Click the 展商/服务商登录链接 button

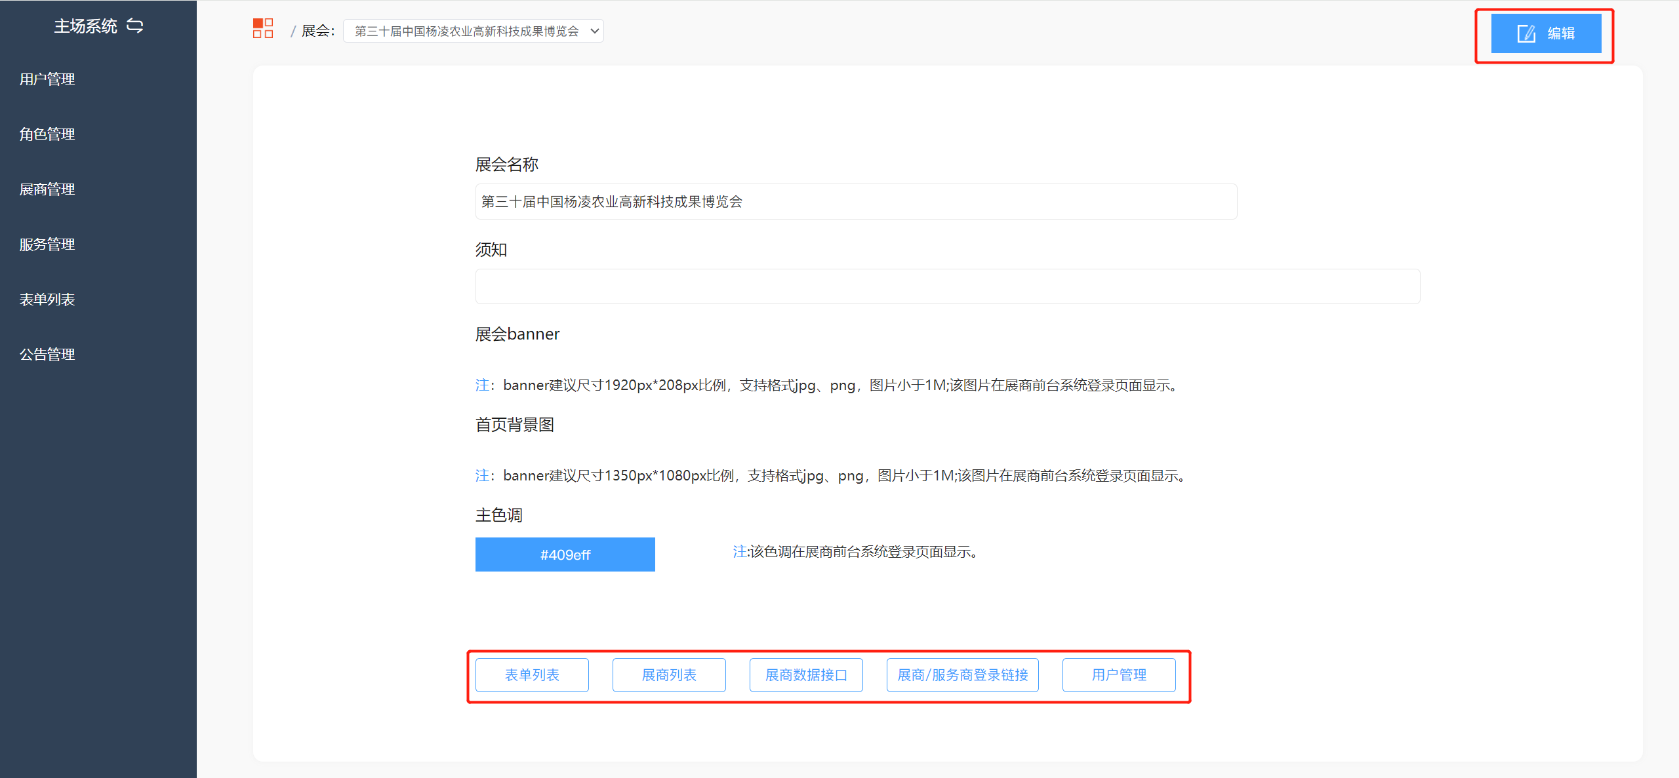[963, 675]
